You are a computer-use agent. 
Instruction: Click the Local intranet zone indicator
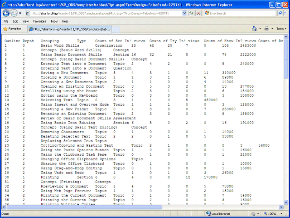pos(218,214)
